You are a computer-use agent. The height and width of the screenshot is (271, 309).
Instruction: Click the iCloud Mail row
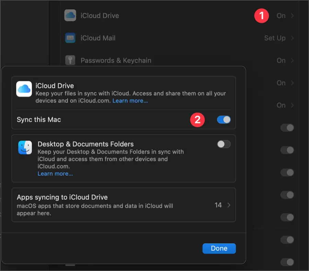[172, 38]
